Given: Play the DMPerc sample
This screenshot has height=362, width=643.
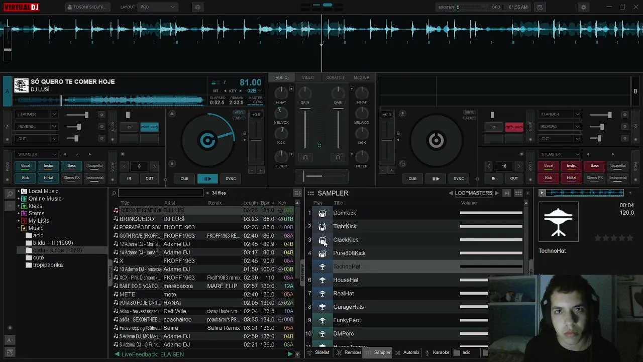Looking at the screenshot, I should click(x=323, y=334).
